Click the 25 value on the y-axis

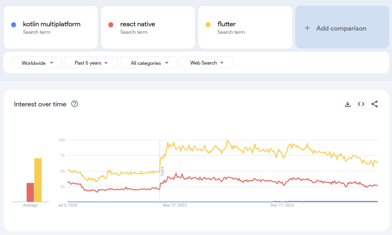pos(62,186)
